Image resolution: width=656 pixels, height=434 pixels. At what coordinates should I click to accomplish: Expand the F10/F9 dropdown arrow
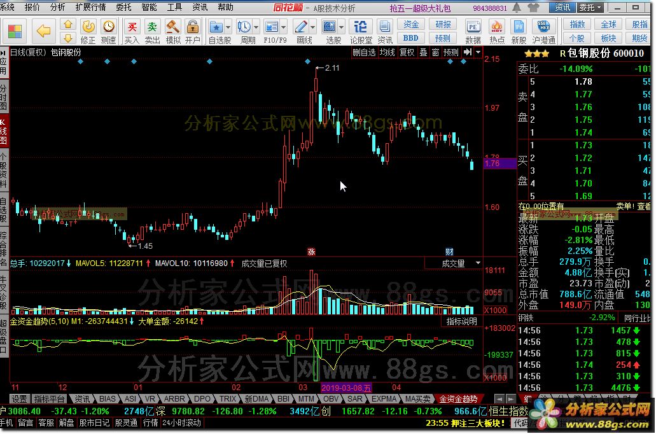[x=284, y=27]
